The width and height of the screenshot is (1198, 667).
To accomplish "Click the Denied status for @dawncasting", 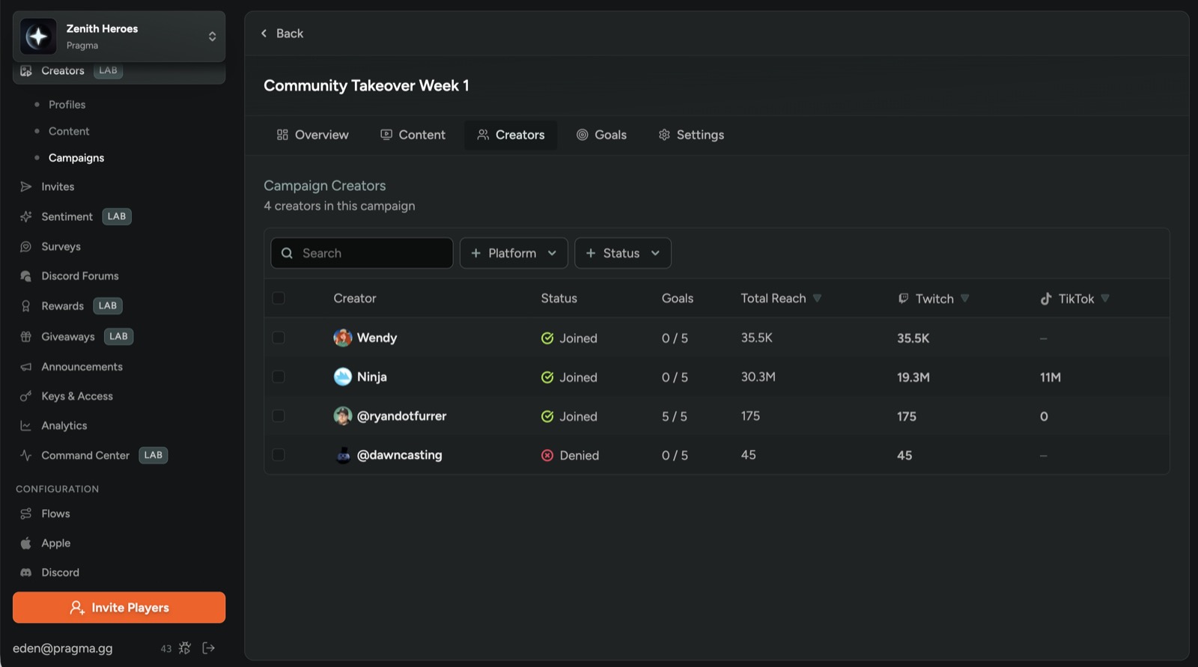I will coord(570,455).
